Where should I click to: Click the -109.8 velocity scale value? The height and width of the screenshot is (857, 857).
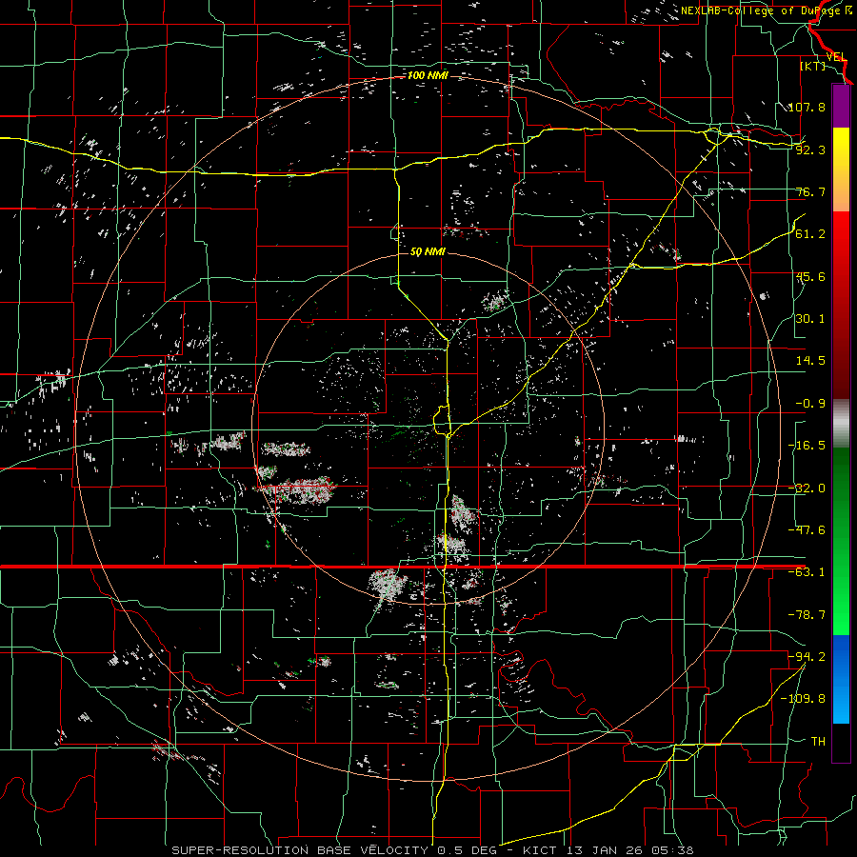click(x=803, y=699)
